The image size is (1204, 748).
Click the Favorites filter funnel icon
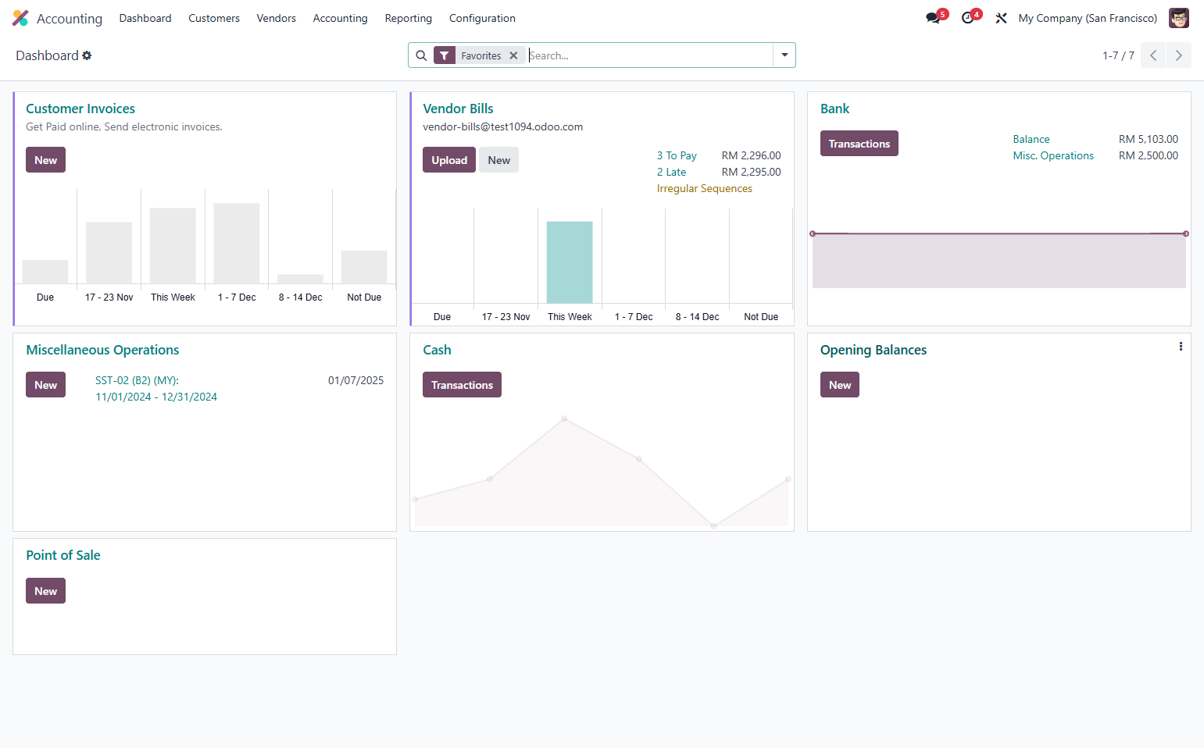pyautogui.click(x=445, y=55)
